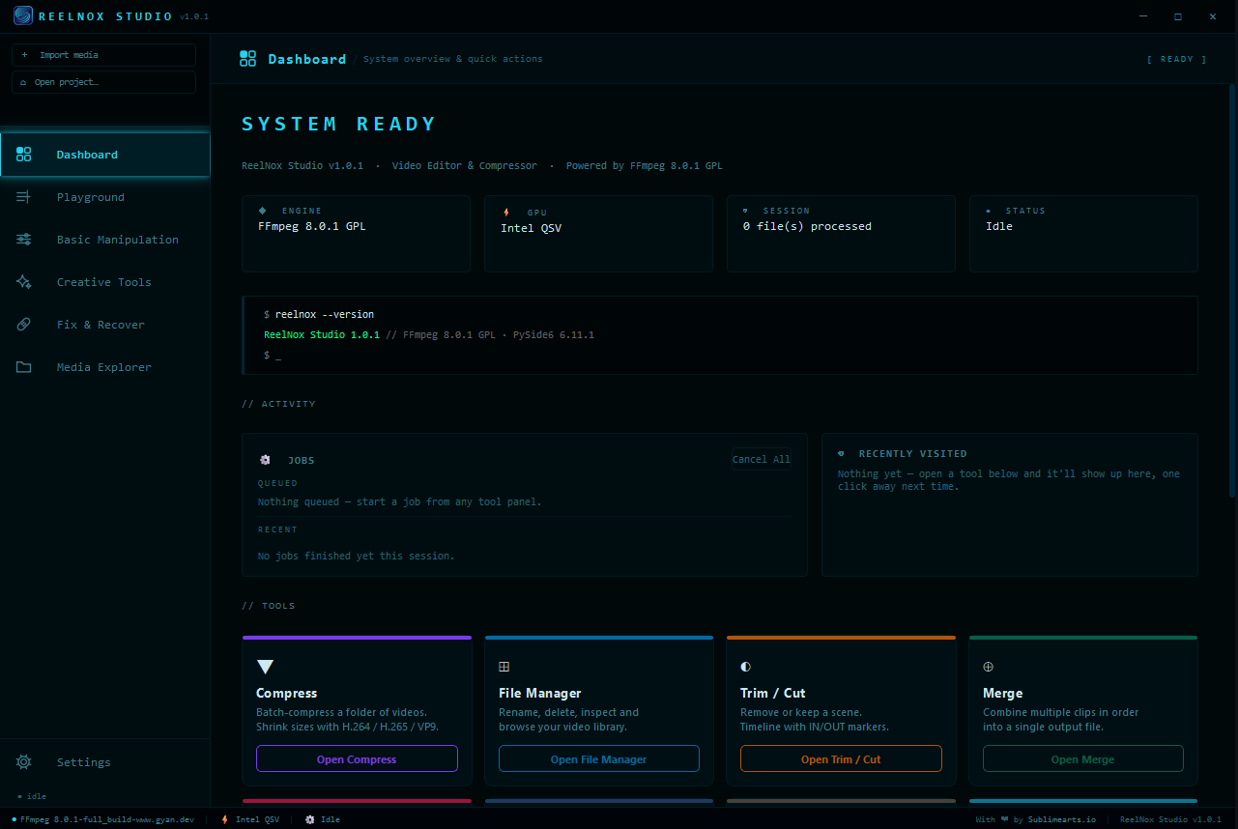This screenshot has width=1238, height=829.
Task: Click the SYSTEM READY heading
Action: 339,124
